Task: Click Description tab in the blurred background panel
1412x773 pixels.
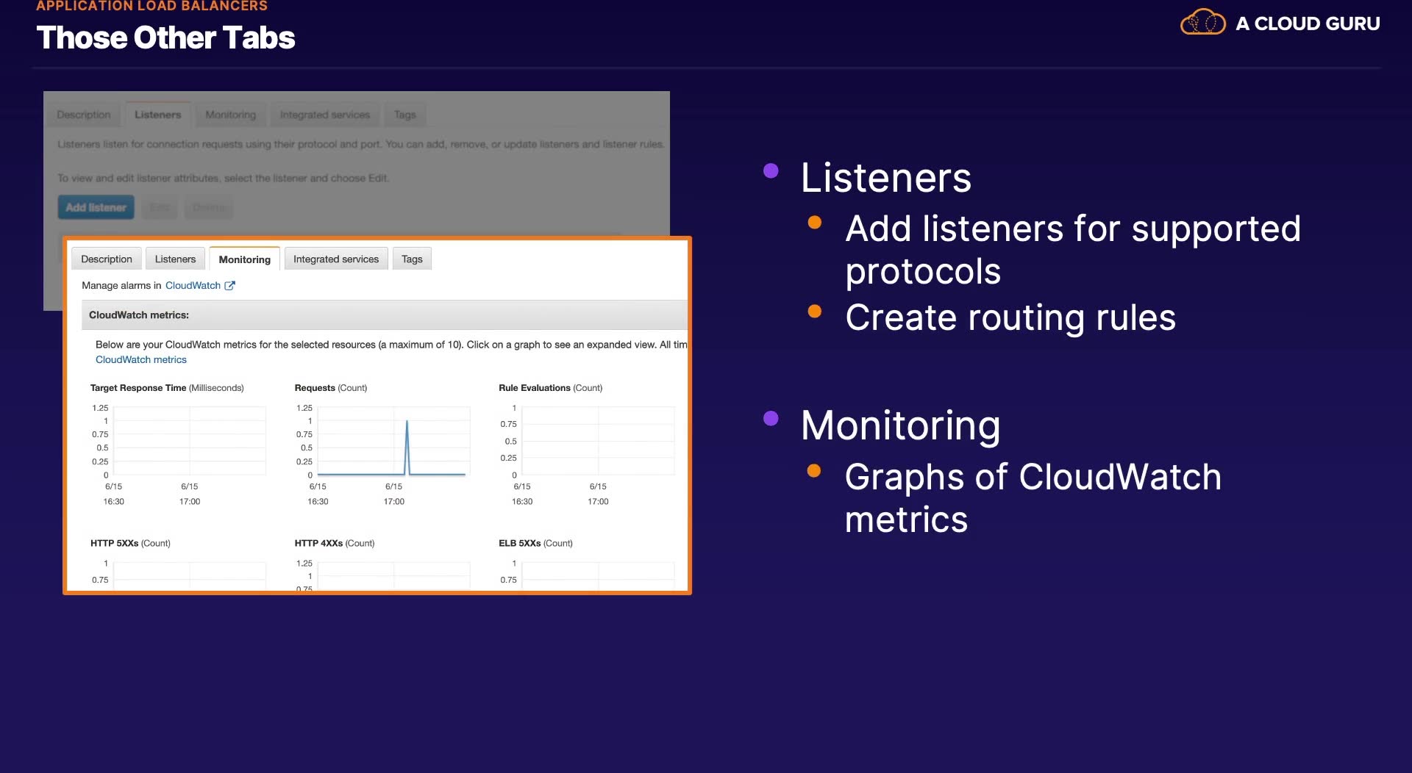Action: 84,115
